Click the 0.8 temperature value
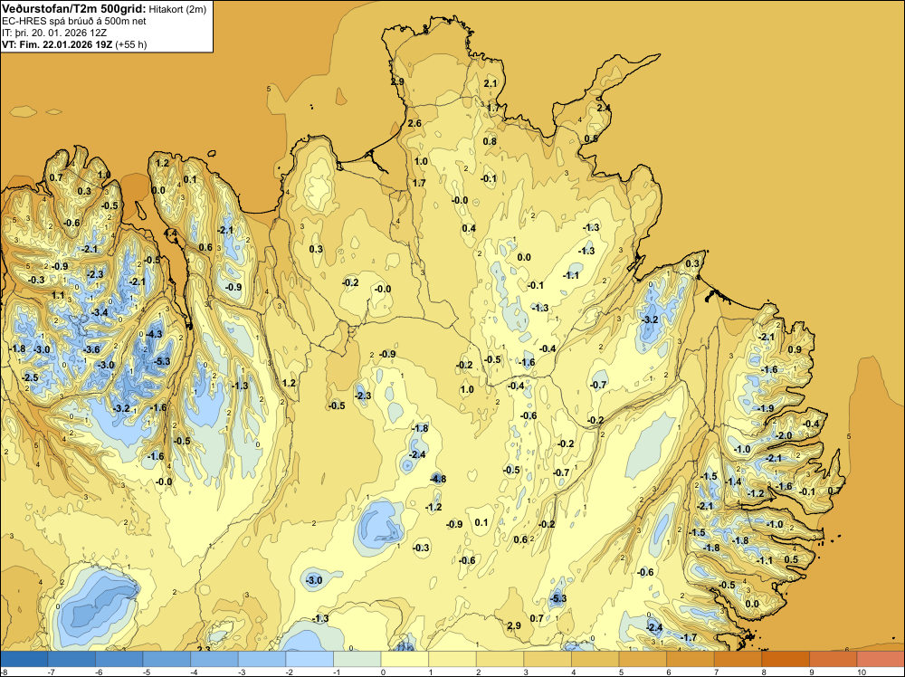 [490, 141]
